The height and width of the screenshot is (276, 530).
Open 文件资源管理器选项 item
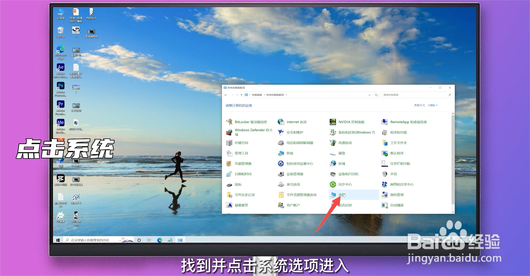[x=297, y=195]
